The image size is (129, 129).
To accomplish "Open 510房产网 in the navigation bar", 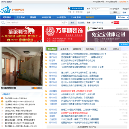I will pyautogui.click(x=46, y=18).
